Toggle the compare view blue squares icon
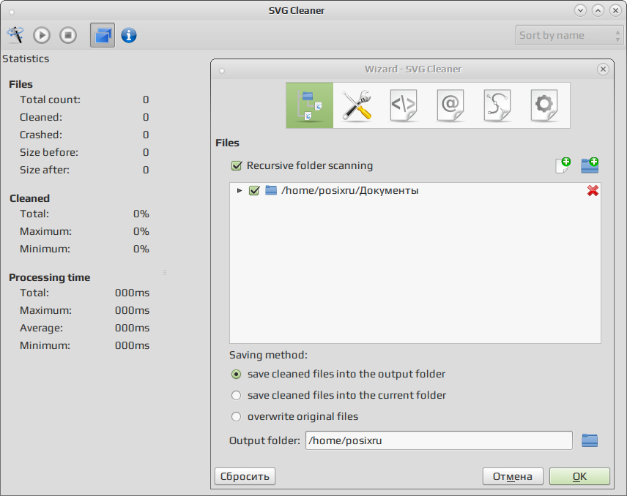 point(103,35)
